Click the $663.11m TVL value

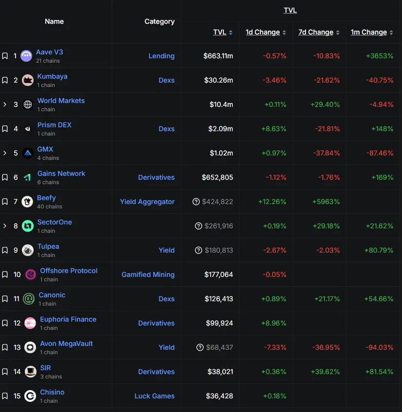click(218, 56)
